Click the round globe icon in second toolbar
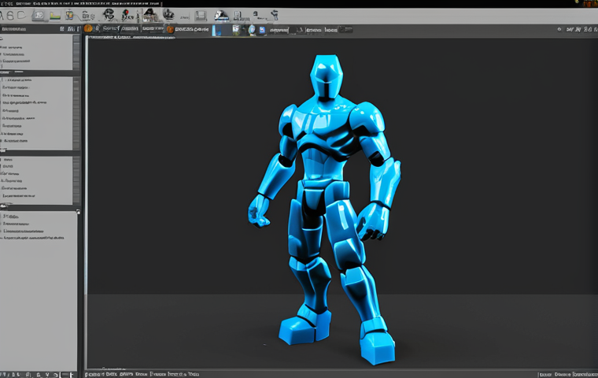This screenshot has width=598, height=378. coord(252,29)
